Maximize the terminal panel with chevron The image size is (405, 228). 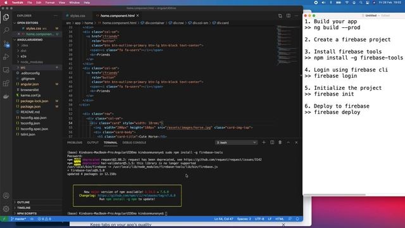click(289, 142)
